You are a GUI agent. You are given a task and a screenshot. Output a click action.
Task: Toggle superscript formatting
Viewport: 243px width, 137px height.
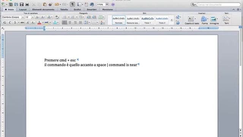(x=28, y=22)
